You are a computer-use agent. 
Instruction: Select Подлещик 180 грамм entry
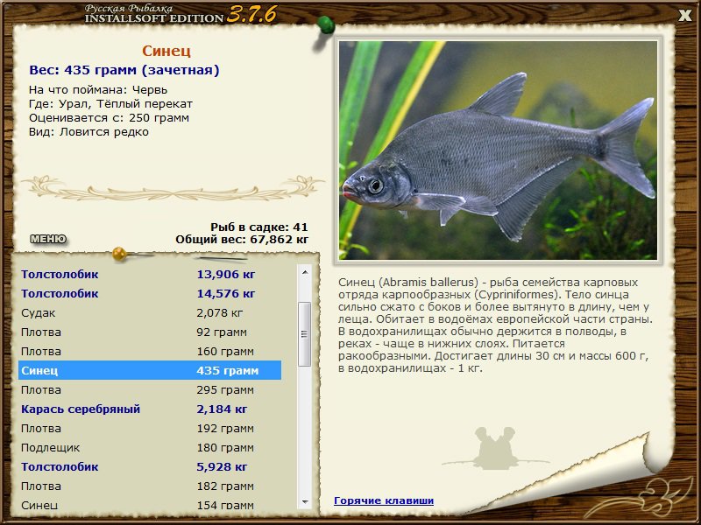(150, 447)
